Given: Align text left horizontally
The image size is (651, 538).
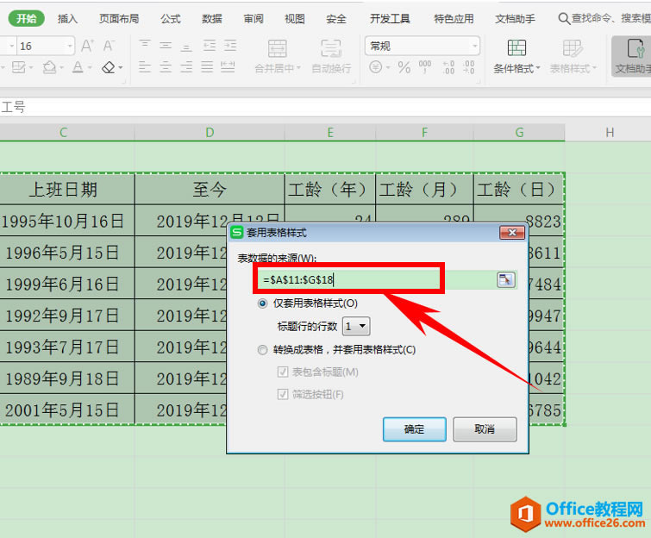Looking at the screenshot, I should [x=145, y=67].
